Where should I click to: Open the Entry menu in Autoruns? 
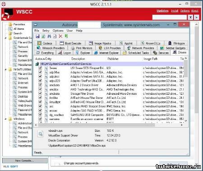point(46,31)
